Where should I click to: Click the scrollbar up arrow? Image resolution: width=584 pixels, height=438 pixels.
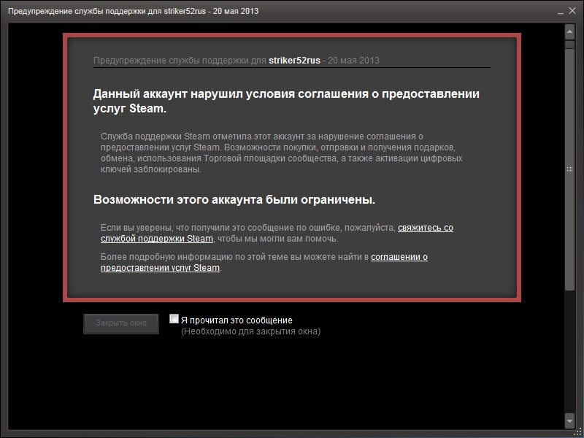pyautogui.click(x=569, y=32)
